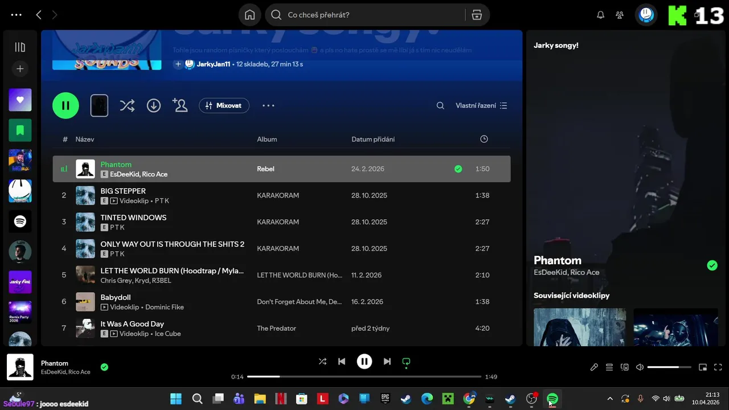
Task: Open the Home page
Action: [x=249, y=15]
